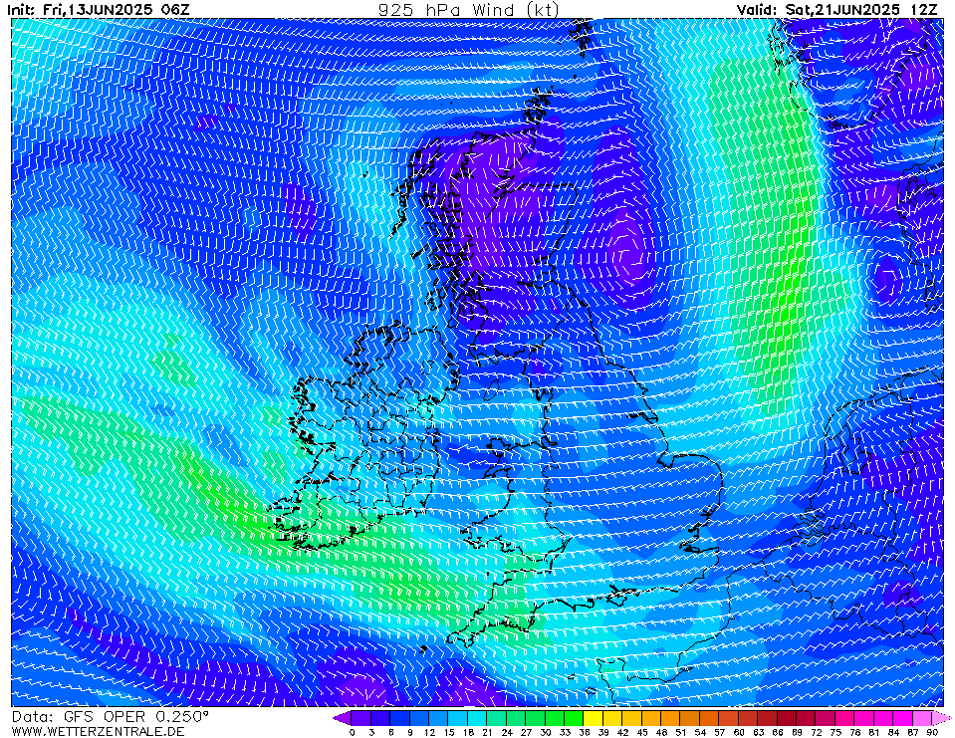Click the magenta legend swatch between 84 and 87
The image size is (955, 738).
coord(903,718)
